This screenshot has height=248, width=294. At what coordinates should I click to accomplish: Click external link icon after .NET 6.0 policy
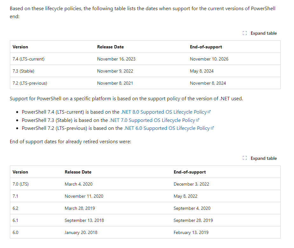click(212, 128)
